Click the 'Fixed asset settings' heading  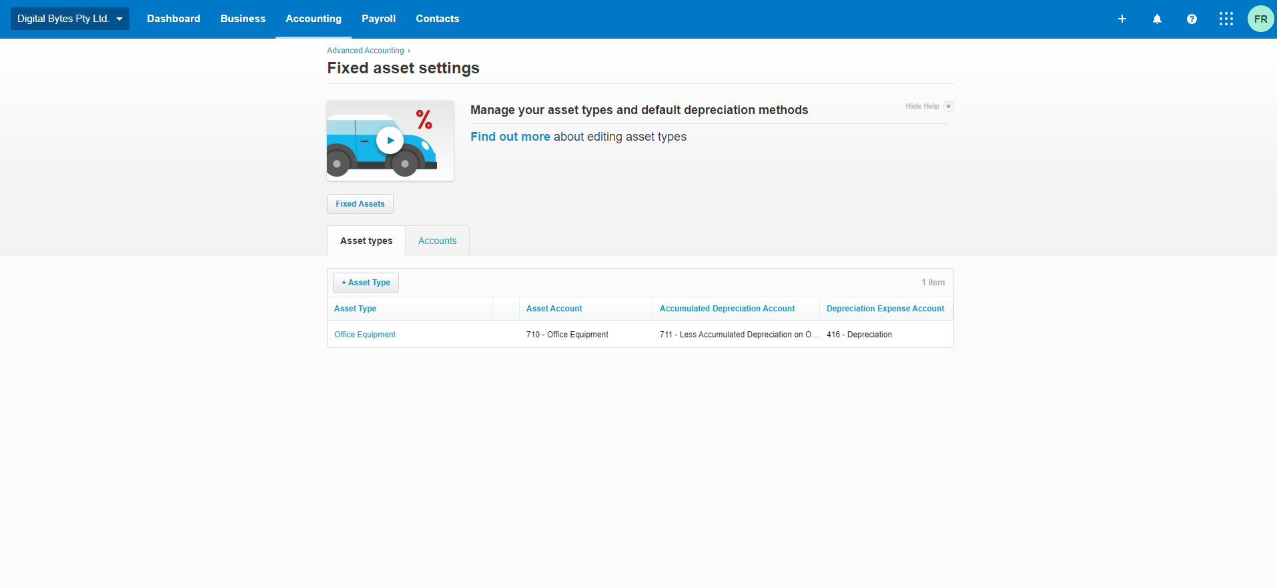(403, 68)
